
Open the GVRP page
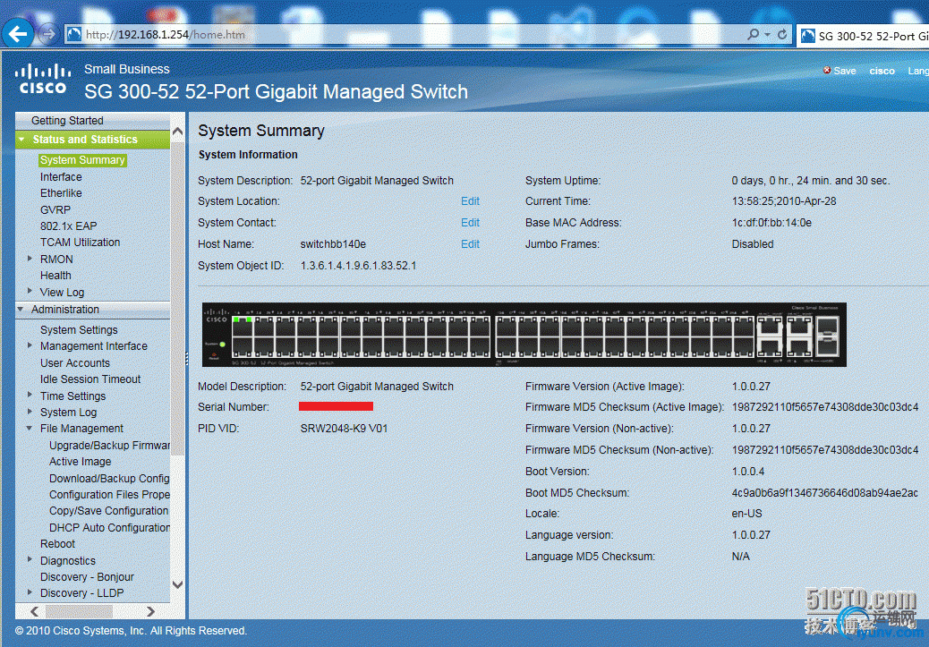pyautogui.click(x=55, y=209)
